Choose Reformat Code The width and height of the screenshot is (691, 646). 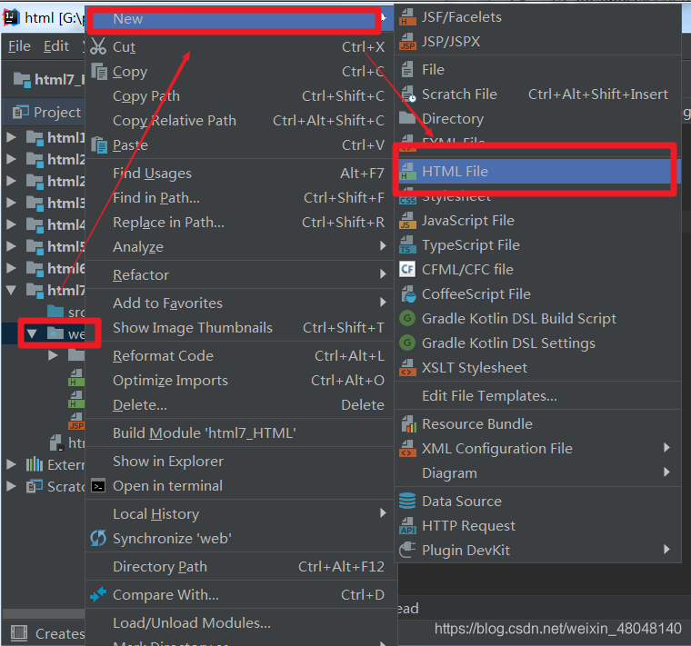pos(238,356)
